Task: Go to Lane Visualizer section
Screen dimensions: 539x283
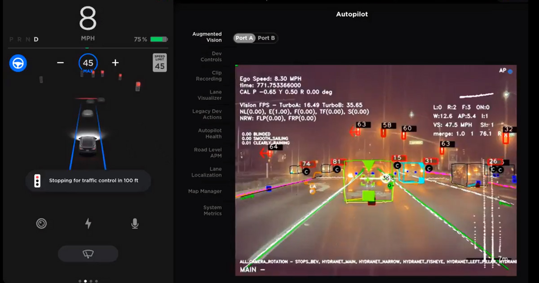Action: point(210,95)
